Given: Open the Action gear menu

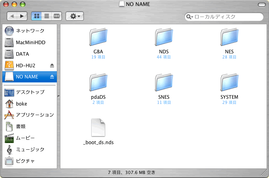Looking at the screenshot, I should pyautogui.click(x=75, y=16).
